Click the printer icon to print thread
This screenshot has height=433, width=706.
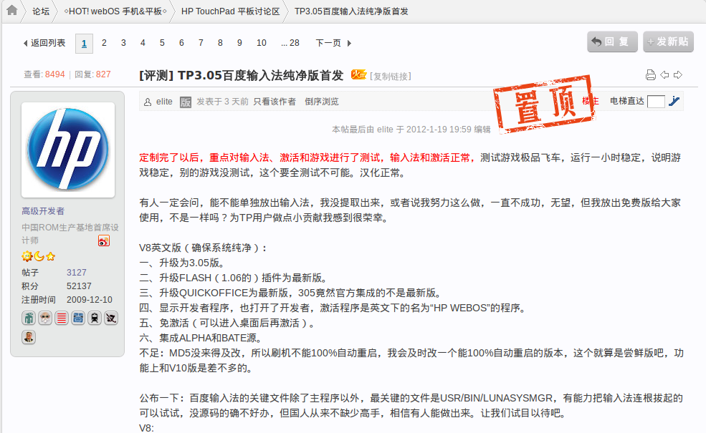pos(650,75)
